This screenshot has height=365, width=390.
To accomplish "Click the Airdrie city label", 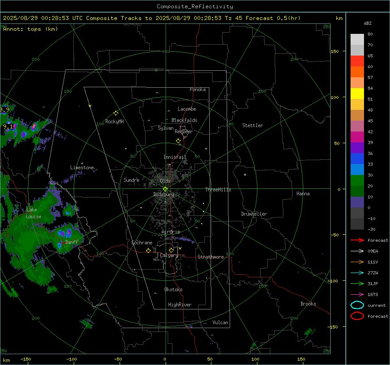I will click(171, 232).
